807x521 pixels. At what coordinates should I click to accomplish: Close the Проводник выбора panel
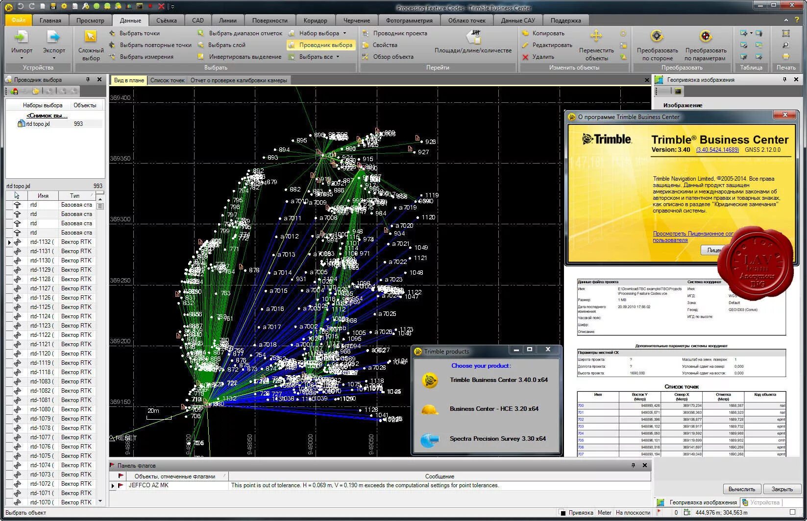click(99, 79)
